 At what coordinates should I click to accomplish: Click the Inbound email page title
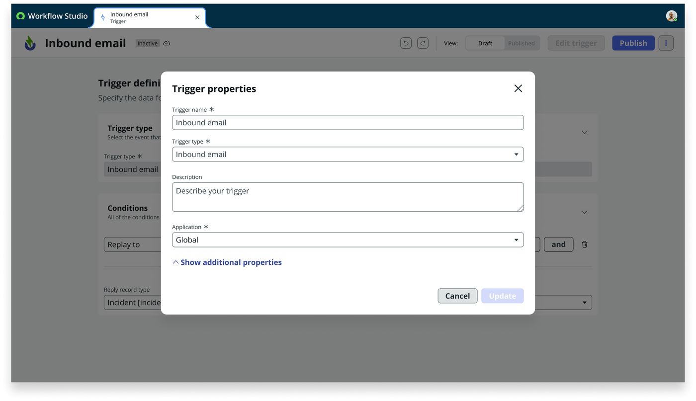pyautogui.click(x=86, y=43)
